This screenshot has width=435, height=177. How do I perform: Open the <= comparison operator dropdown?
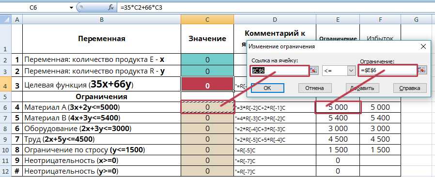click(x=352, y=71)
